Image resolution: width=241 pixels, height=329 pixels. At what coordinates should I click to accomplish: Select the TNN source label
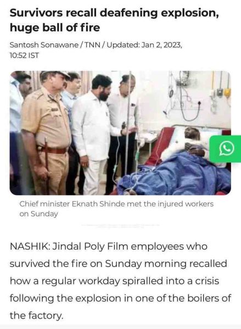92,45
